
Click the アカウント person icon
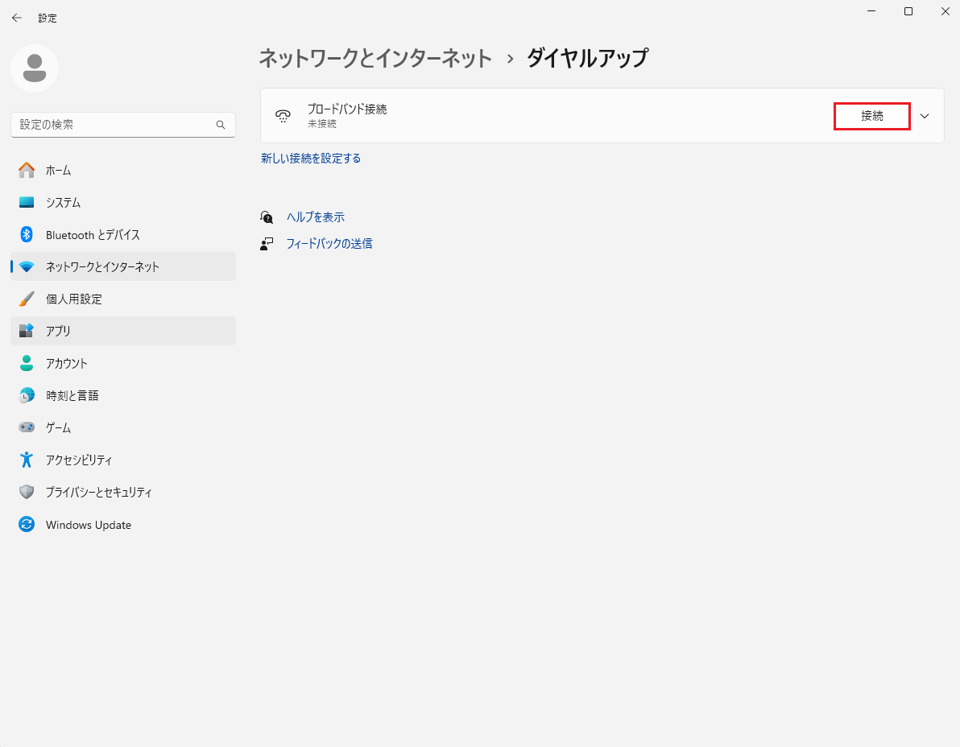[x=27, y=363]
